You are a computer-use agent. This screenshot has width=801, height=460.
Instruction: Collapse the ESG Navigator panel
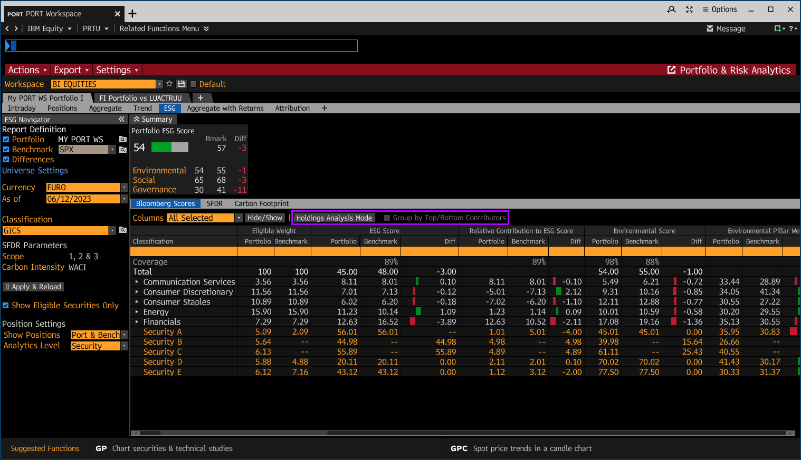(121, 120)
